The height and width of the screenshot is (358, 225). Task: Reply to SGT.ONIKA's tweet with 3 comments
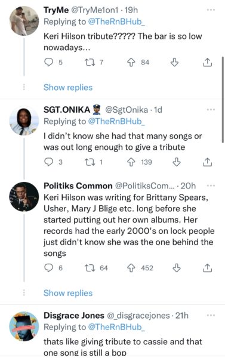coord(48,162)
